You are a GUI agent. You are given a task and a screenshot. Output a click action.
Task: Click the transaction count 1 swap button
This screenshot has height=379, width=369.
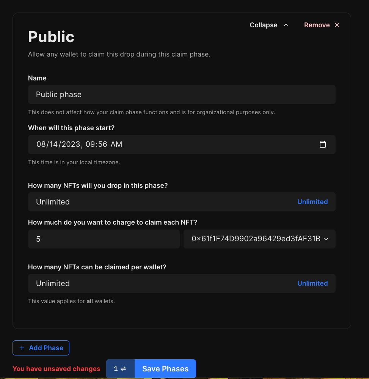click(120, 369)
